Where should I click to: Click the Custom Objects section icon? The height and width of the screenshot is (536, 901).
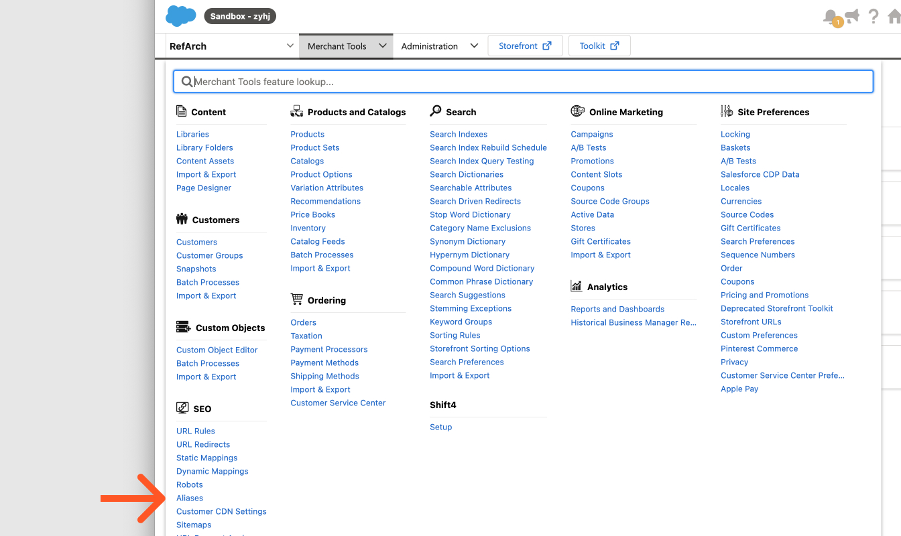pyautogui.click(x=183, y=327)
